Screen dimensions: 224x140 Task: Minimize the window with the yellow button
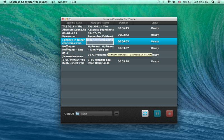[x=67, y=19]
